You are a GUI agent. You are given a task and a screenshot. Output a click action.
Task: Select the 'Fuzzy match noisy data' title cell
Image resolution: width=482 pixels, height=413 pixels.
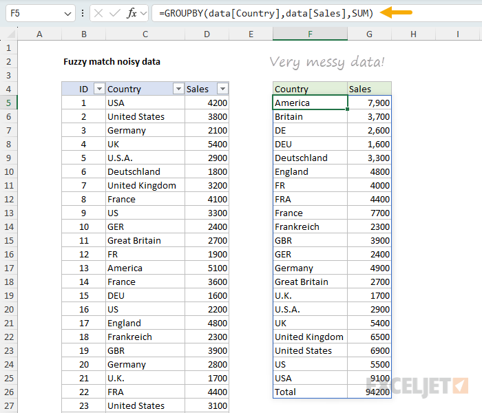click(x=112, y=62)
